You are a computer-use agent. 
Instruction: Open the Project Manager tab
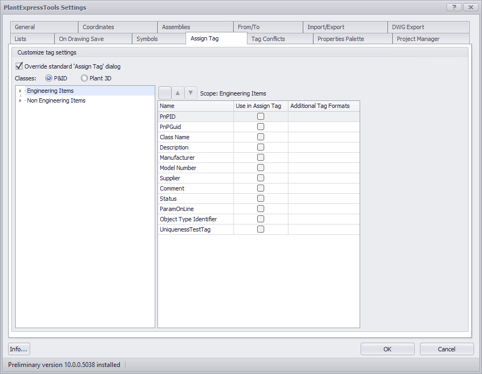pyautogui.click(x=431, y=39)
